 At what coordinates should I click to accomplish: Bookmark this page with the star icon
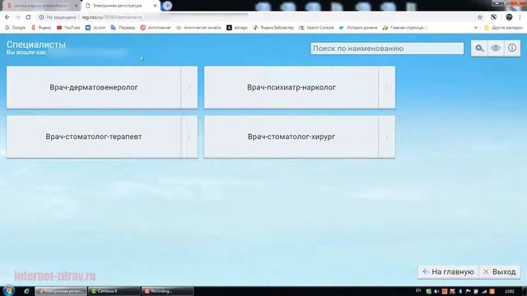480,17
